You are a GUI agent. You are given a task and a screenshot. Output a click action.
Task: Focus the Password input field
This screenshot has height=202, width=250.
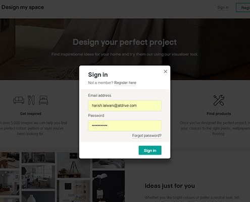[x=125, y=126]
